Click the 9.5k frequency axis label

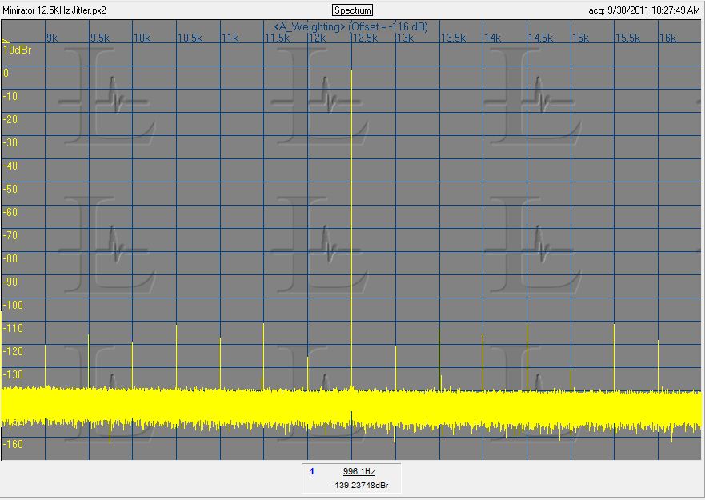100,38
